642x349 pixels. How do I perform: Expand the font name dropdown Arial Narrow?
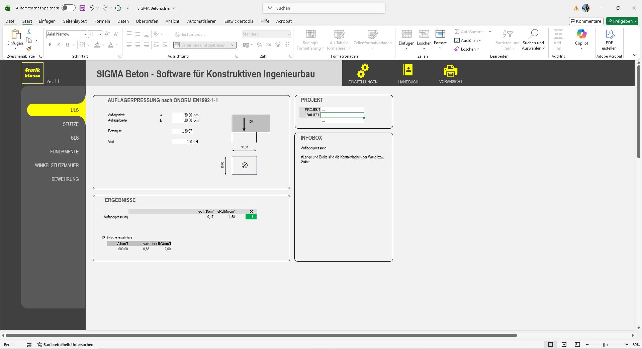pos(85,34)
